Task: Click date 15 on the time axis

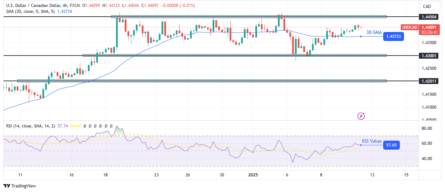Action: click(x=406, y=175)
